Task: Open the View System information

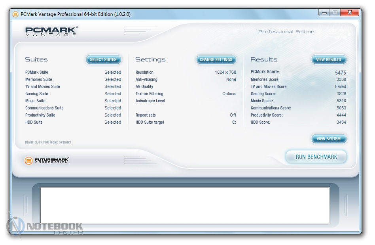Action: 329,139
